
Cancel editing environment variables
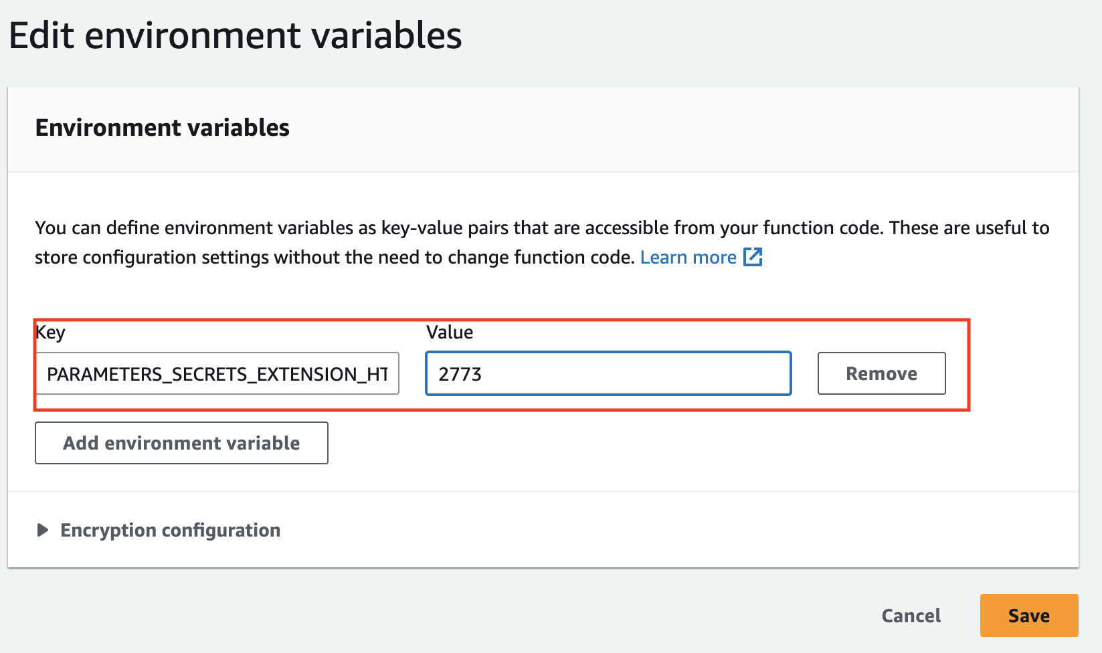pos(911,616)
